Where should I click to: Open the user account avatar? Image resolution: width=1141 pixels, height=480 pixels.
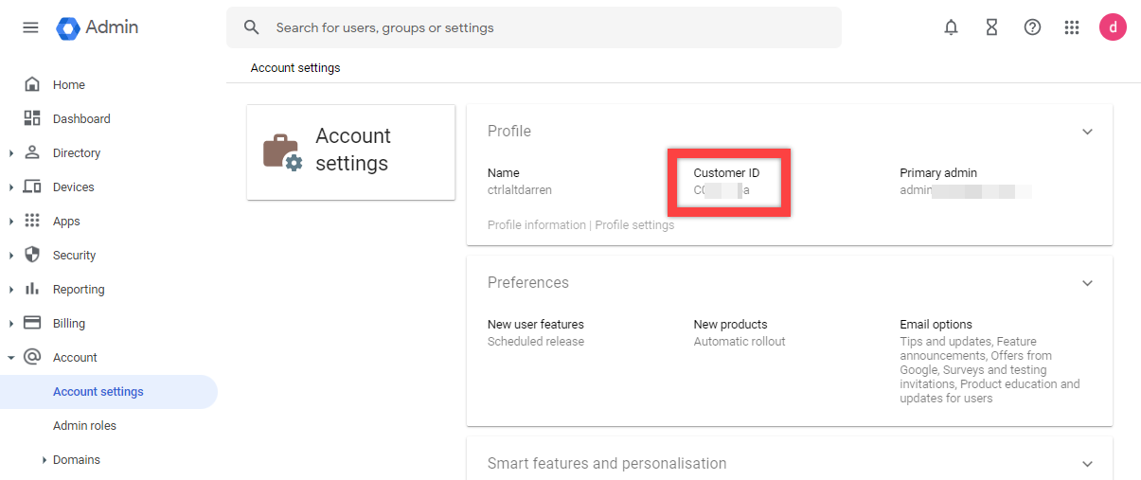click(x=1113, y=27)
